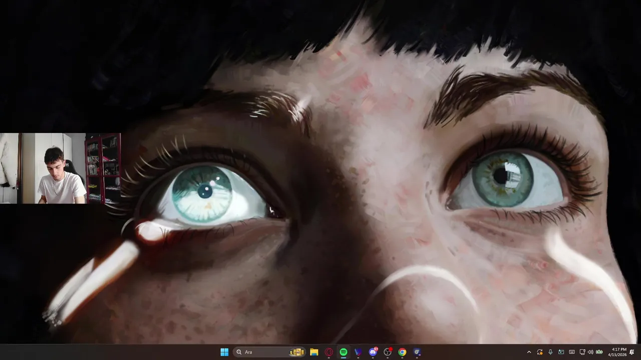Open network settings tray icon
Viewport: 641px width, 360px height.
pos(582,352)
